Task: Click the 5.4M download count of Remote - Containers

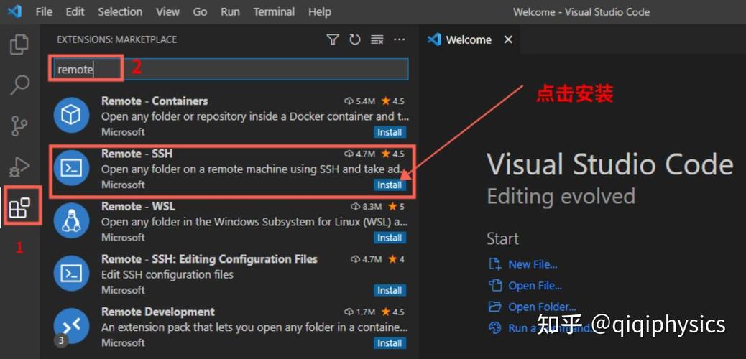Action: point(359,101)
